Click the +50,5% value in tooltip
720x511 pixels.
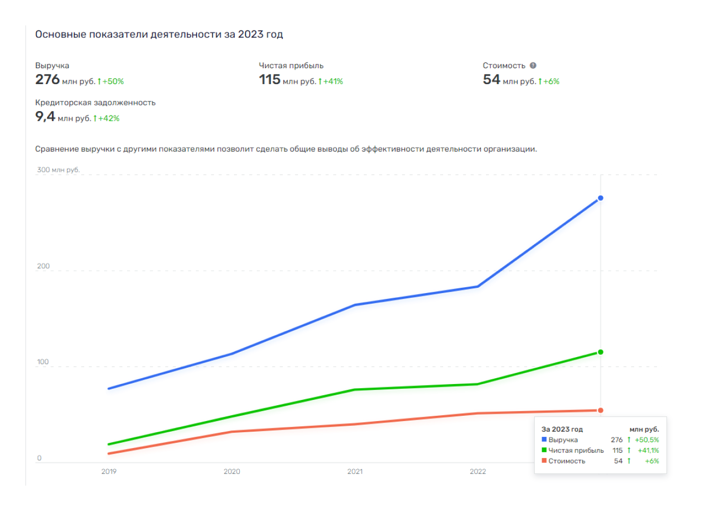click(647, 440)
